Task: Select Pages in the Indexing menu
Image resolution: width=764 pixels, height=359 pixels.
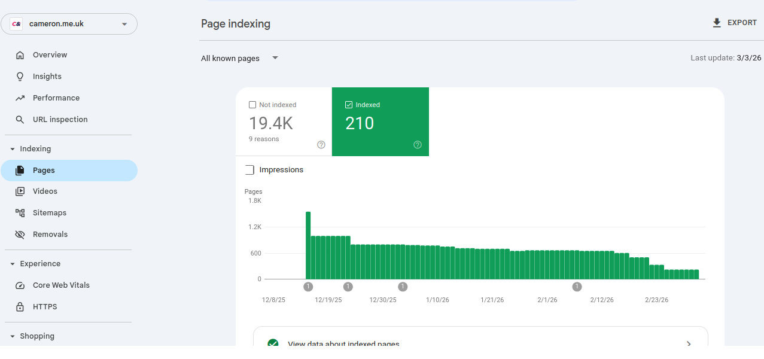Action: coord(43,170)
